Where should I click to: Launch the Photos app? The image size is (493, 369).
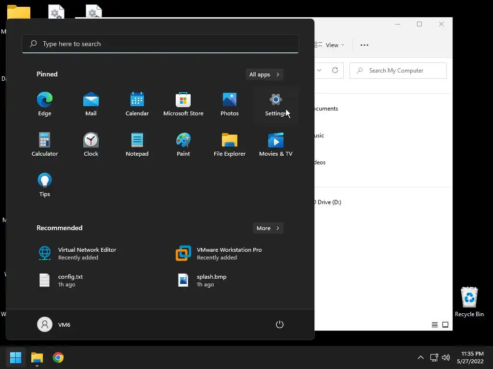click(x=230, y=104)
